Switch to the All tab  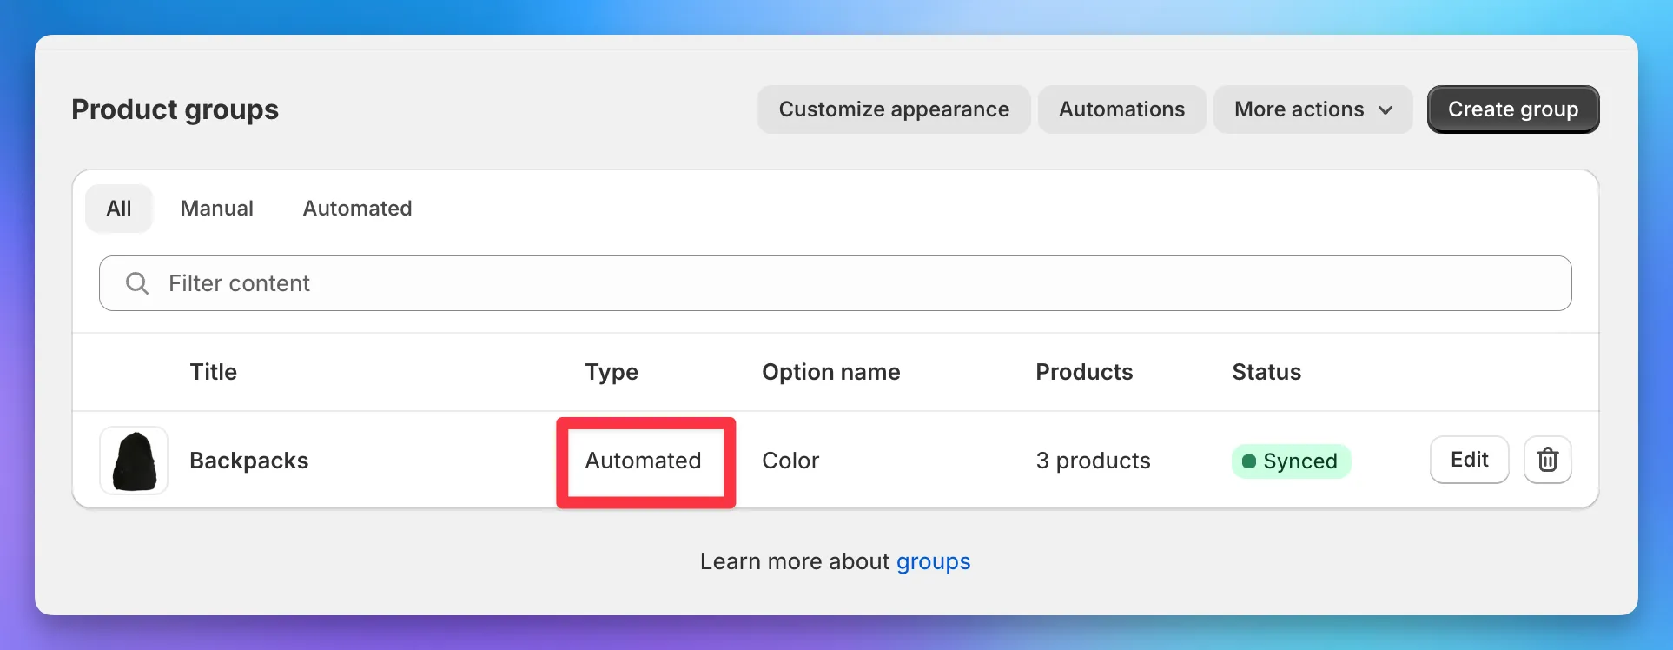point(119,209)
